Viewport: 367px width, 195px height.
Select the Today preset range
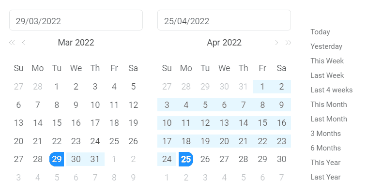[320, 32]
